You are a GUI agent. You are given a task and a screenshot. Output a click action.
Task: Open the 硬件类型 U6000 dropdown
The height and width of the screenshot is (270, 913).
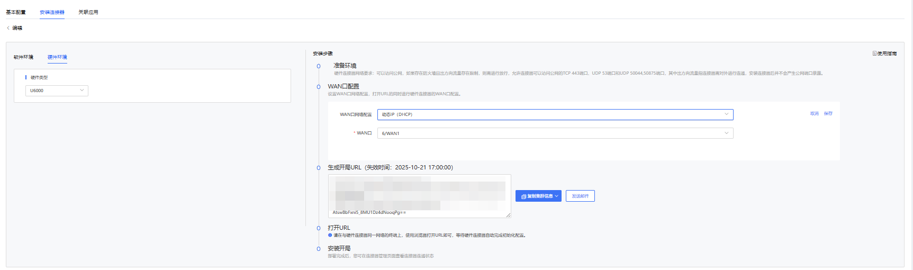point(57,91)
